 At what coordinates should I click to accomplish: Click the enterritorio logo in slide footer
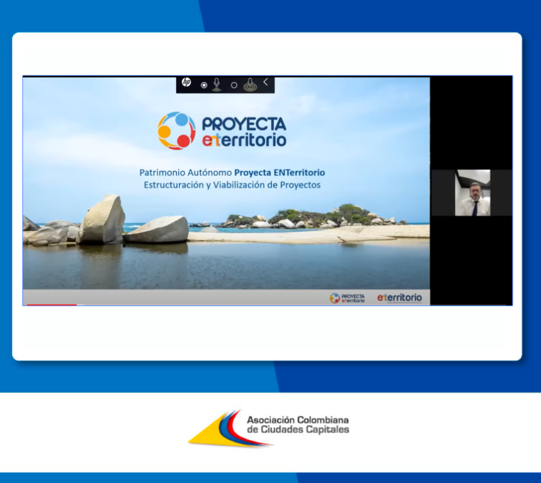click(x=399, y=298)
